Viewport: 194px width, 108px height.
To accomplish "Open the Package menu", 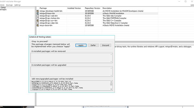I will tap(9, 5).
